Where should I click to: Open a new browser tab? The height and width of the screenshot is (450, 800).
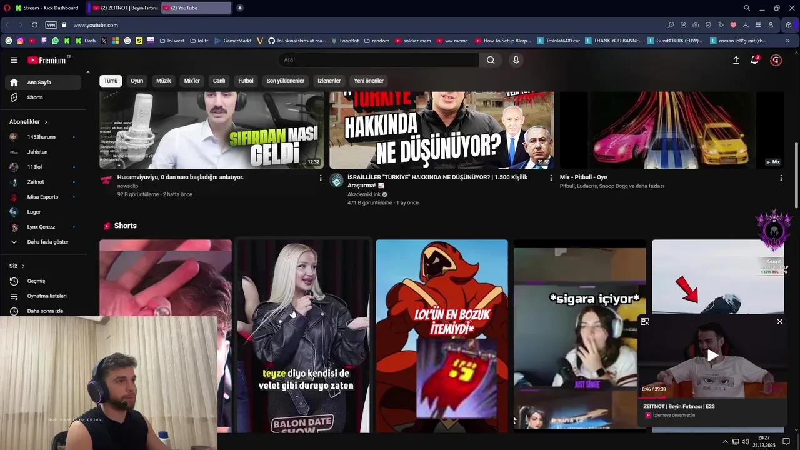click(x=240, y=7)
